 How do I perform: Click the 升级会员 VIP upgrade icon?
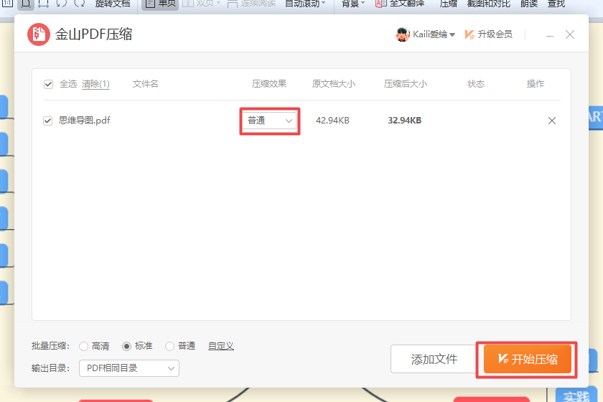point(470,34)
